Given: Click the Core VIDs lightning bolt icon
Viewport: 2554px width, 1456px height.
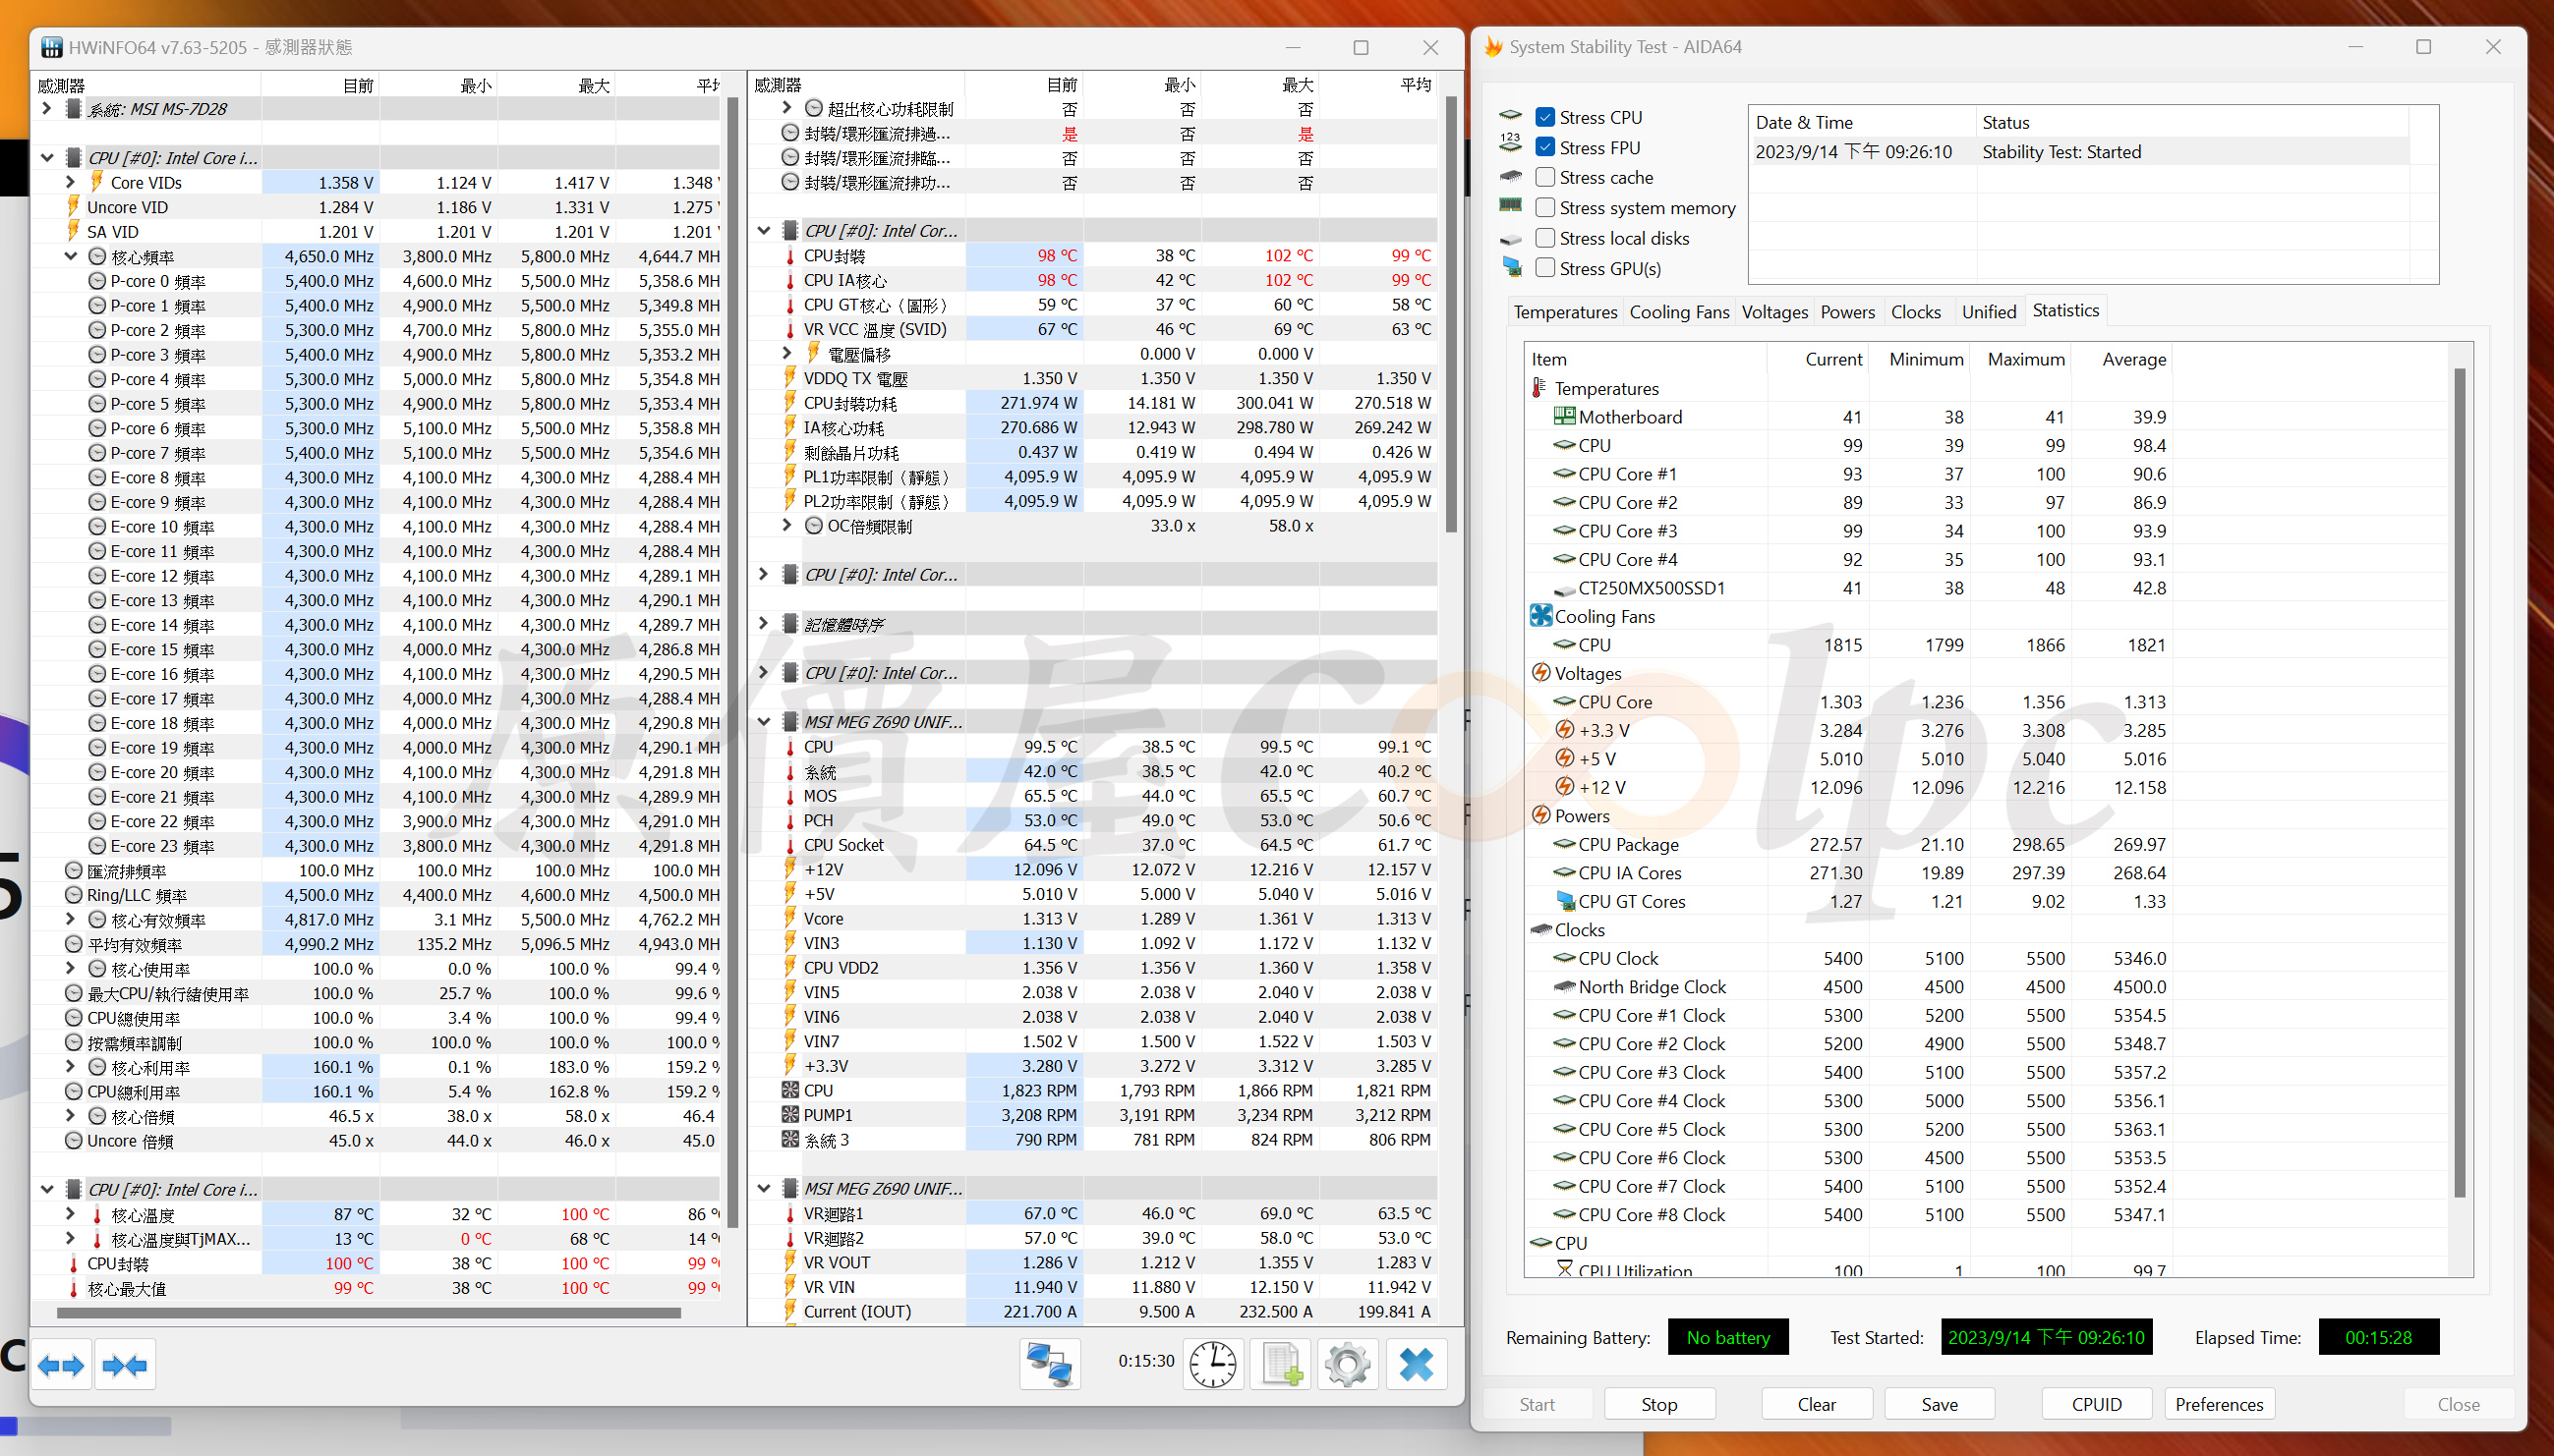Looking at the screenshot, I should click(97, 182).
